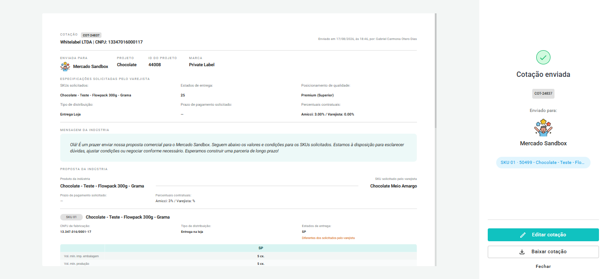Click the Private Label brand value
607x279 pixels.
pyautogui.click(x=202, y=65)
